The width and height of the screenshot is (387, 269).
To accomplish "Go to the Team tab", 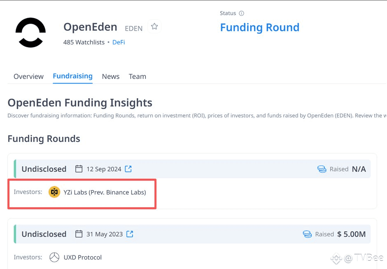I will 138,77.
